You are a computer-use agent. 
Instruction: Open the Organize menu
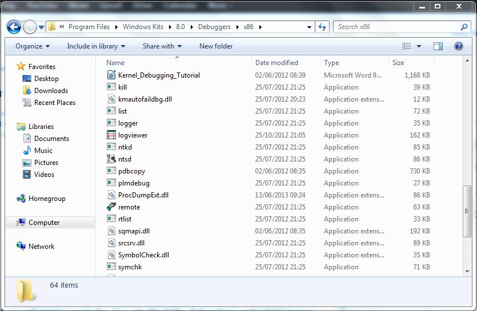coord(33,46)
